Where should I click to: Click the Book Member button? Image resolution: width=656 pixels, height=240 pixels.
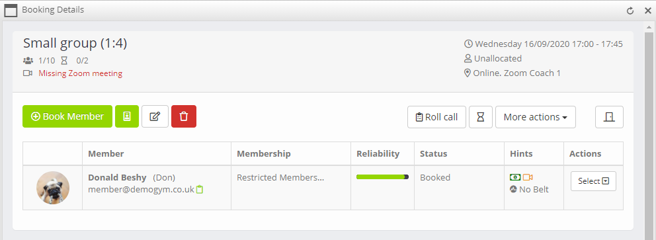point(67,116)
